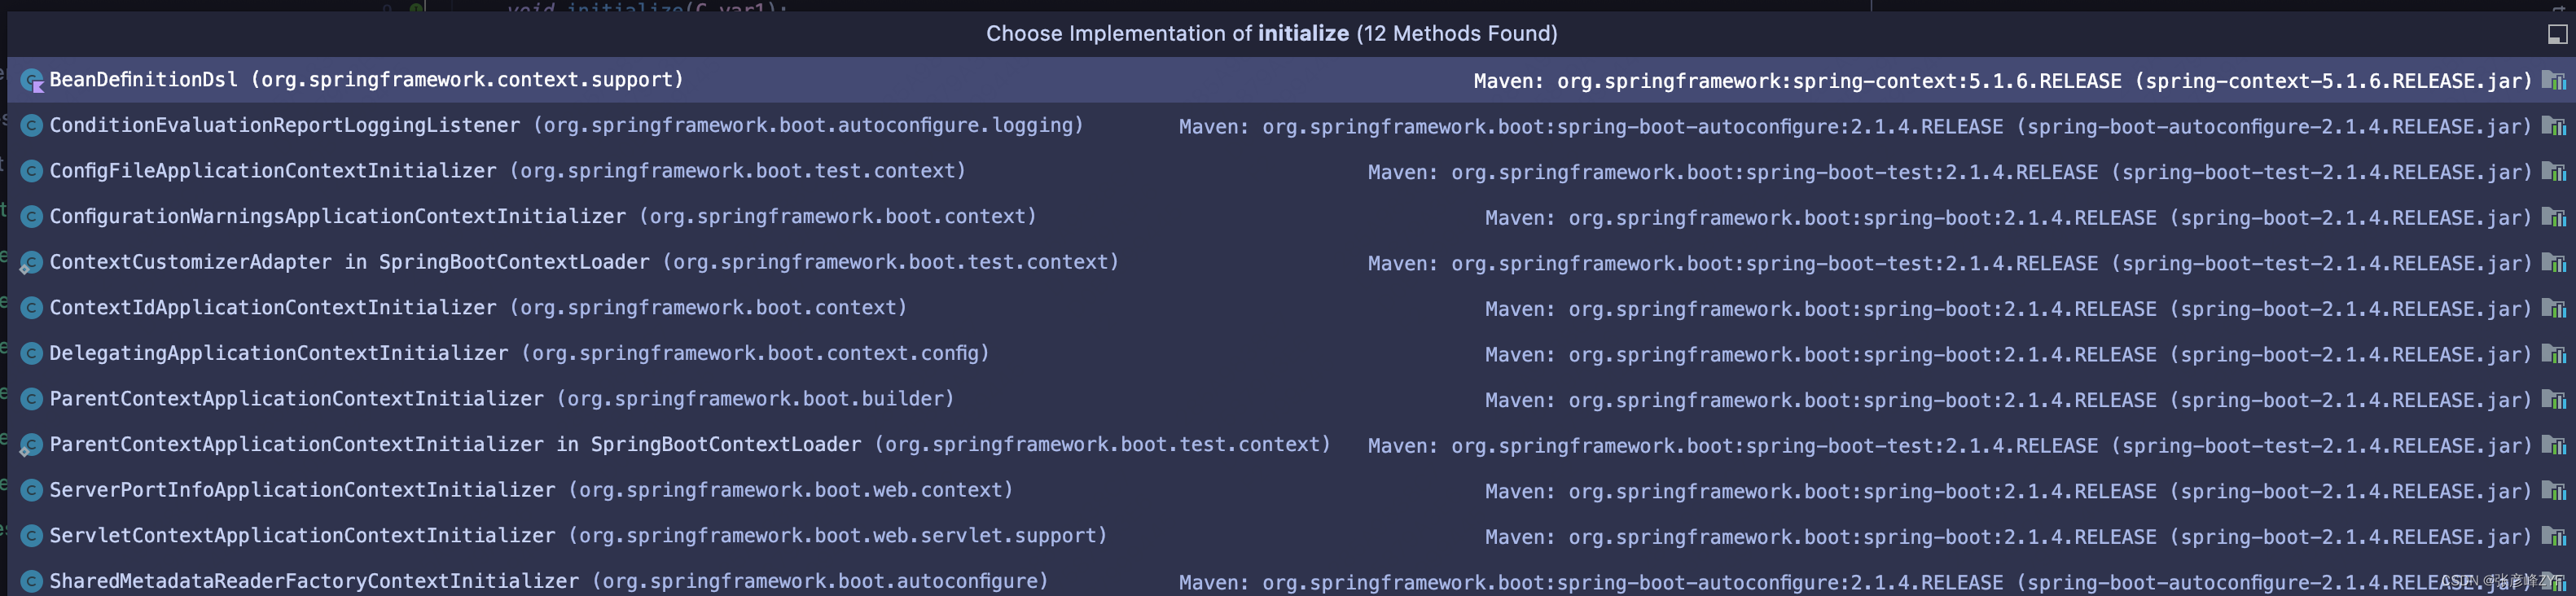This screenshot has height=596, width=2576.
Task: Select ConfigFileApplicationContextInitializer class name
Action: (273, 171)
